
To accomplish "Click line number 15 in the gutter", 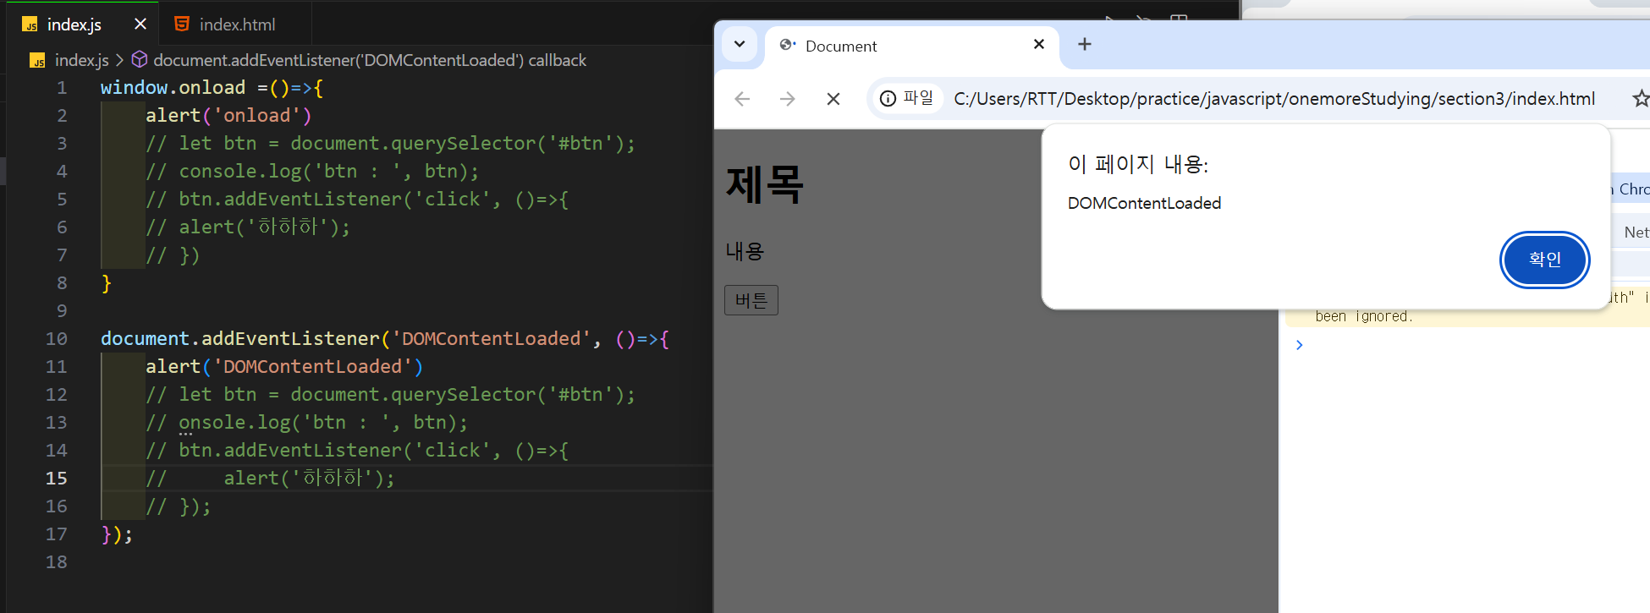I will pyautogui.click(x=56, y=478).
